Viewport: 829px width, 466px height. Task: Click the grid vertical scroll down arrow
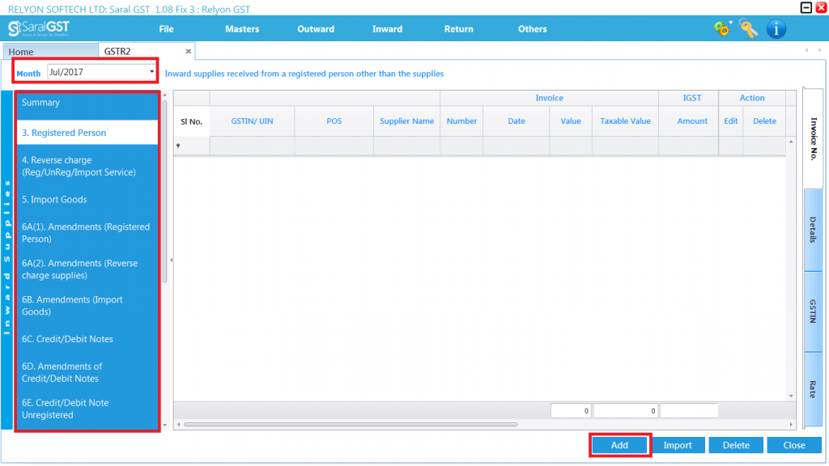pyautogui.click(x=791, y=396)
